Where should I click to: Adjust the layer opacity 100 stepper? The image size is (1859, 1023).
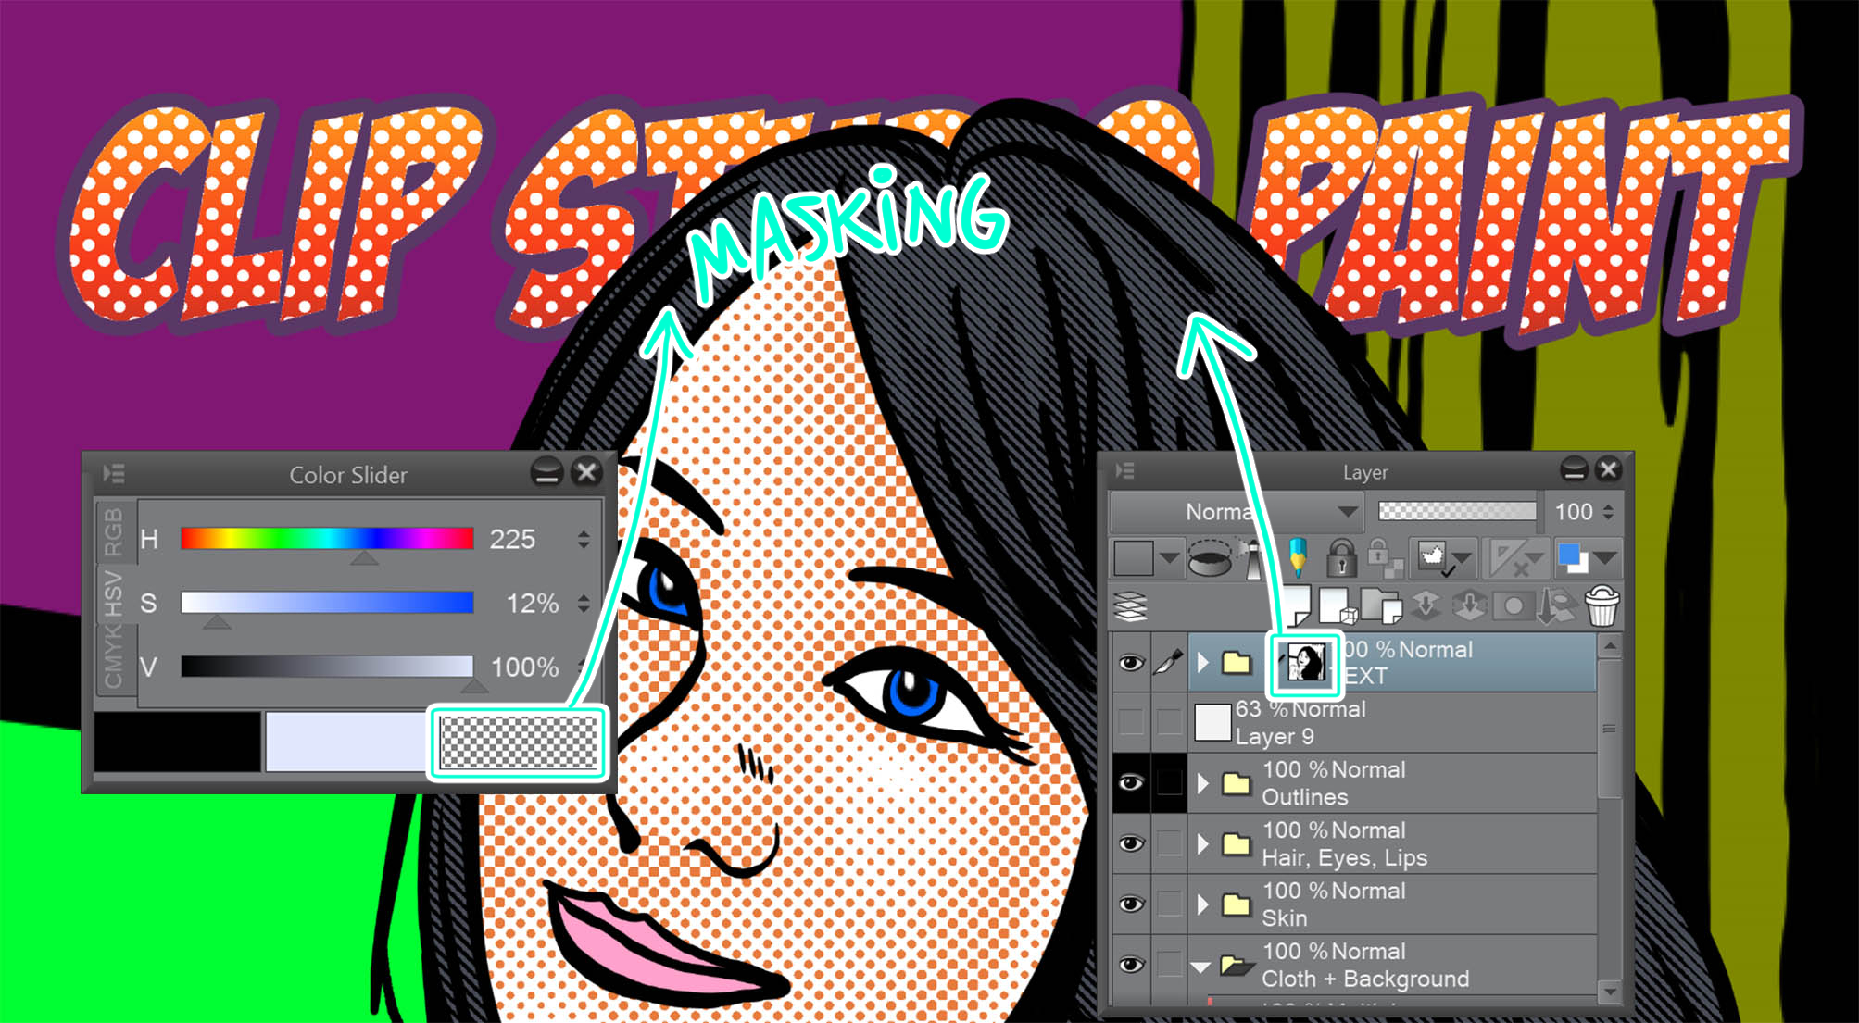coord(1608,511)
